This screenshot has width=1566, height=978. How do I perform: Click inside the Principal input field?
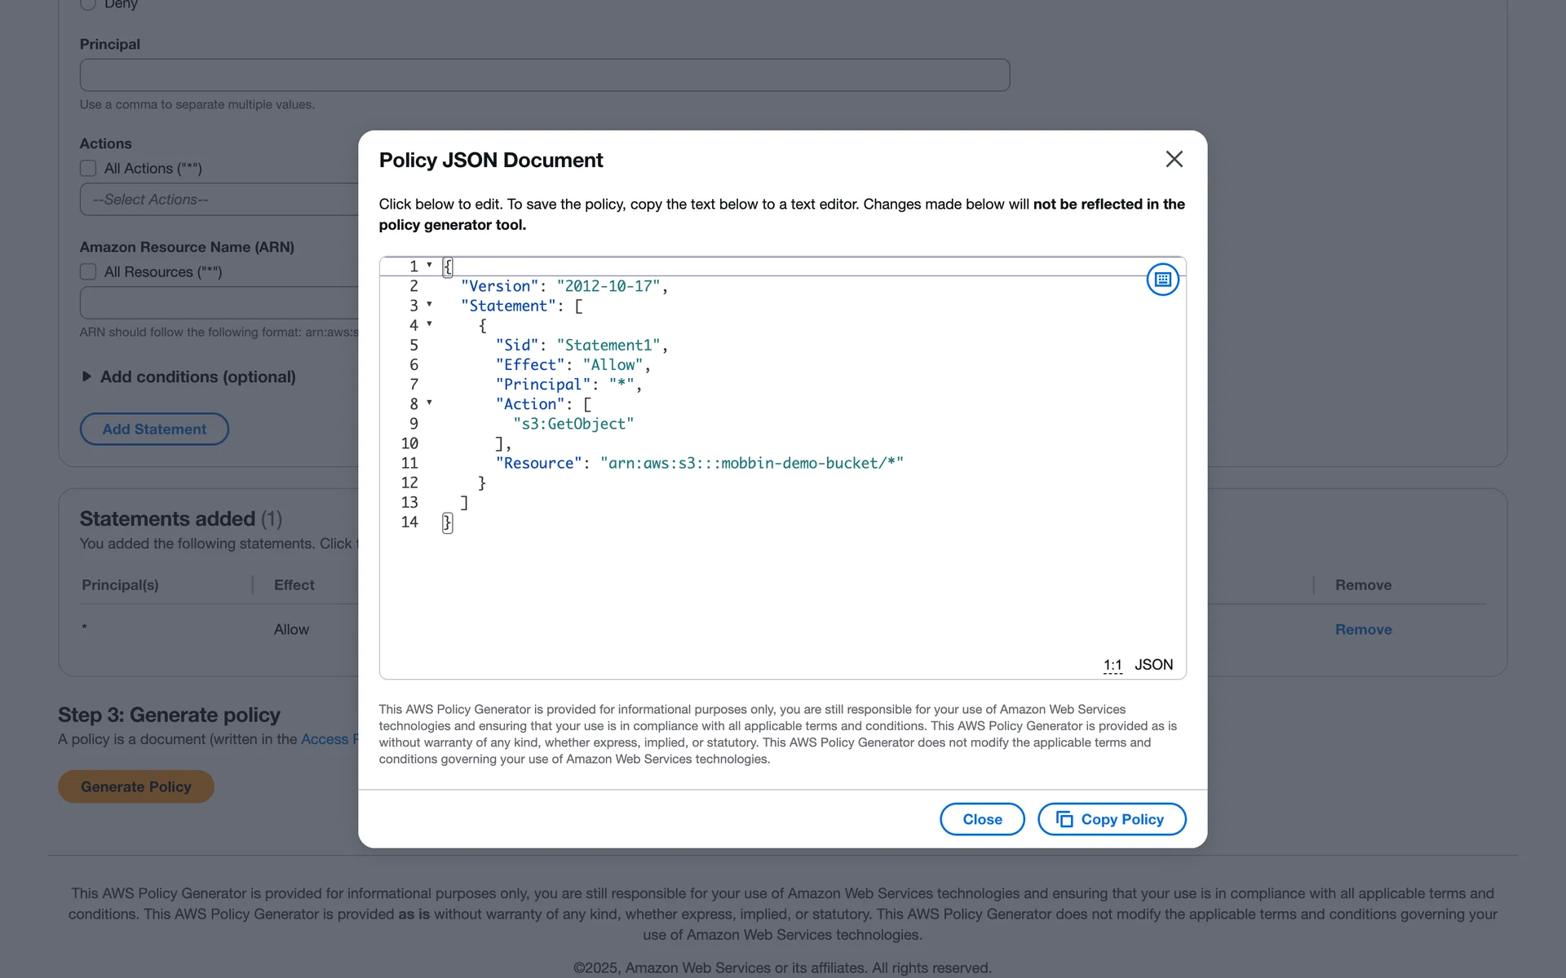tap(544, 75)
